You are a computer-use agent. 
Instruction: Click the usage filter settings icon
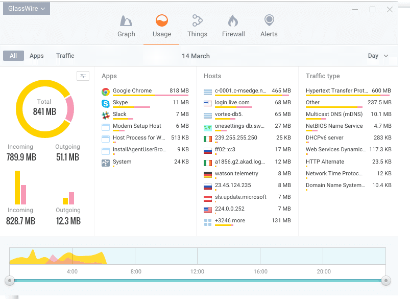click(x=83, y=76)
